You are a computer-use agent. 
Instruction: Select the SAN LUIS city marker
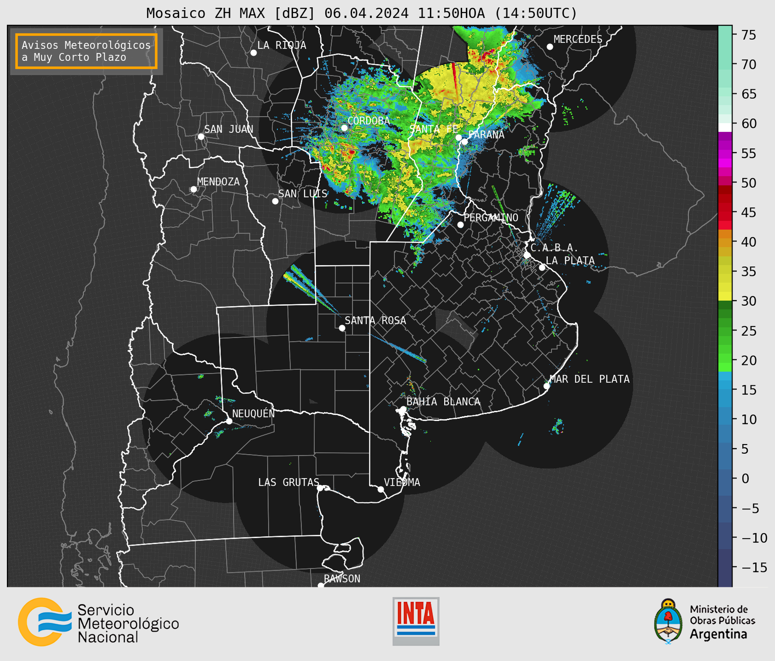click(275, 201)
